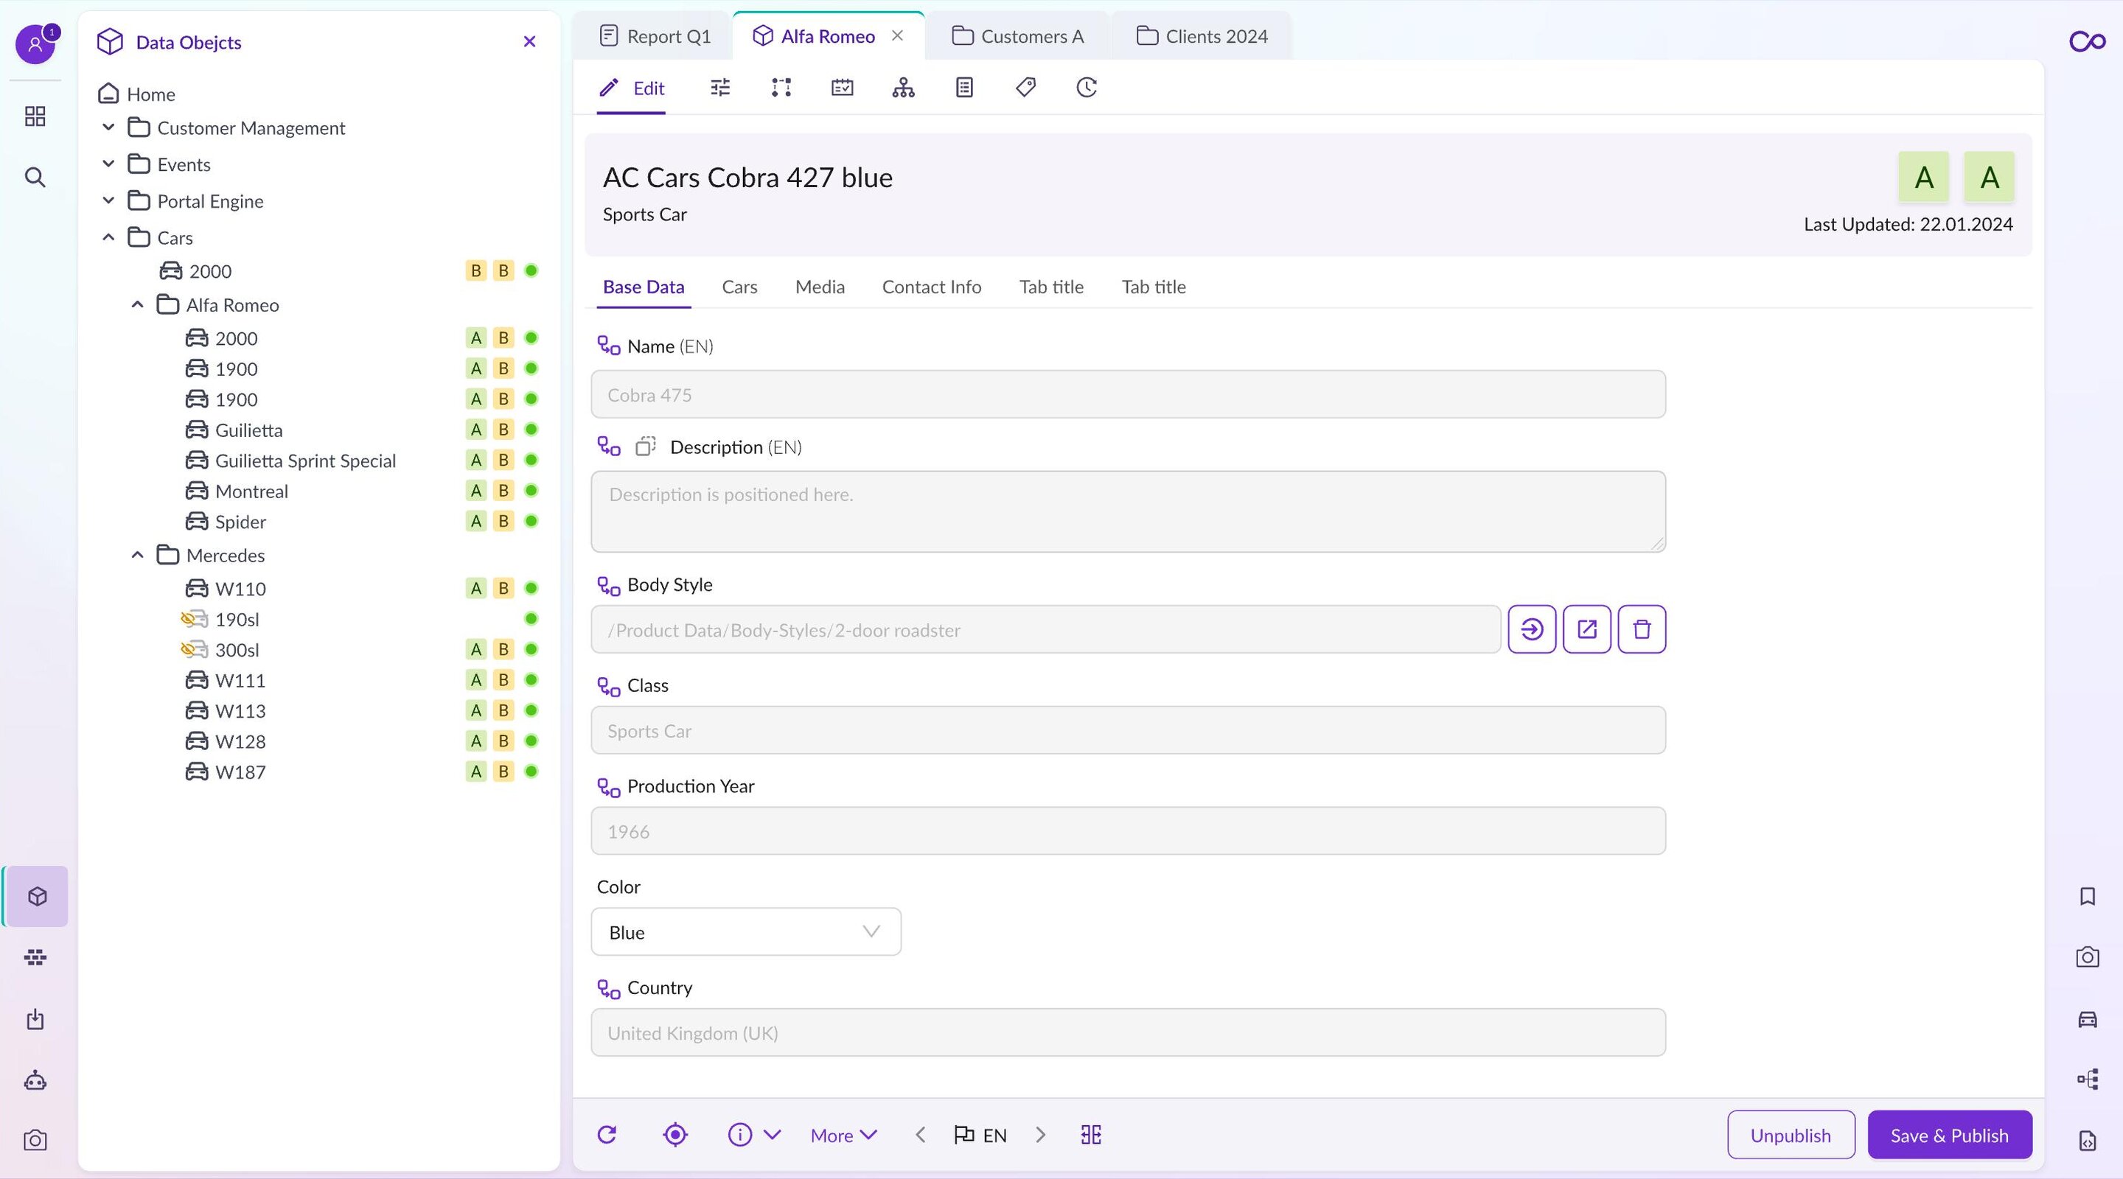Open the notes document icon in toolbar
Screen dimensions: 2123x1179
(964, 88)
